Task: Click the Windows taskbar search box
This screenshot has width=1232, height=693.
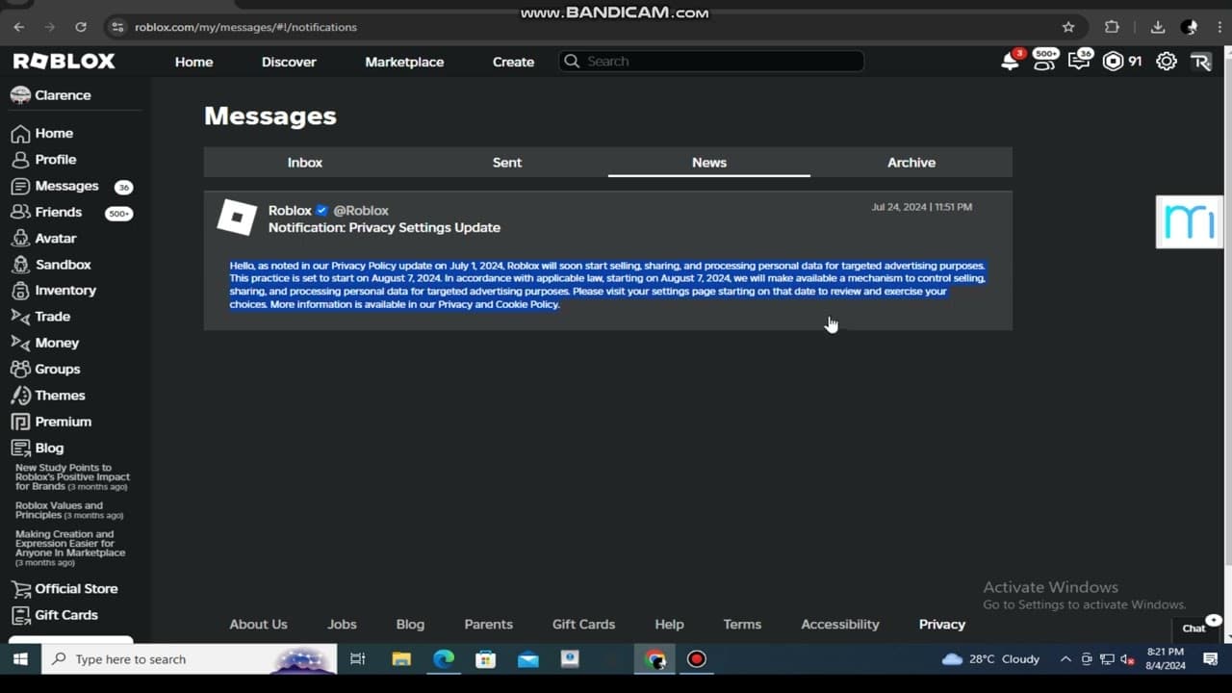Action: [189, 659]
